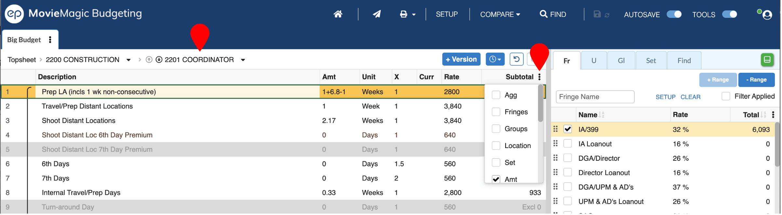Click the + Version button
The width and height of the screenshot is (782, 215).
461,59
